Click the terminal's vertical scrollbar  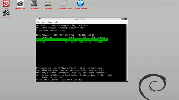tap(127, 53)
